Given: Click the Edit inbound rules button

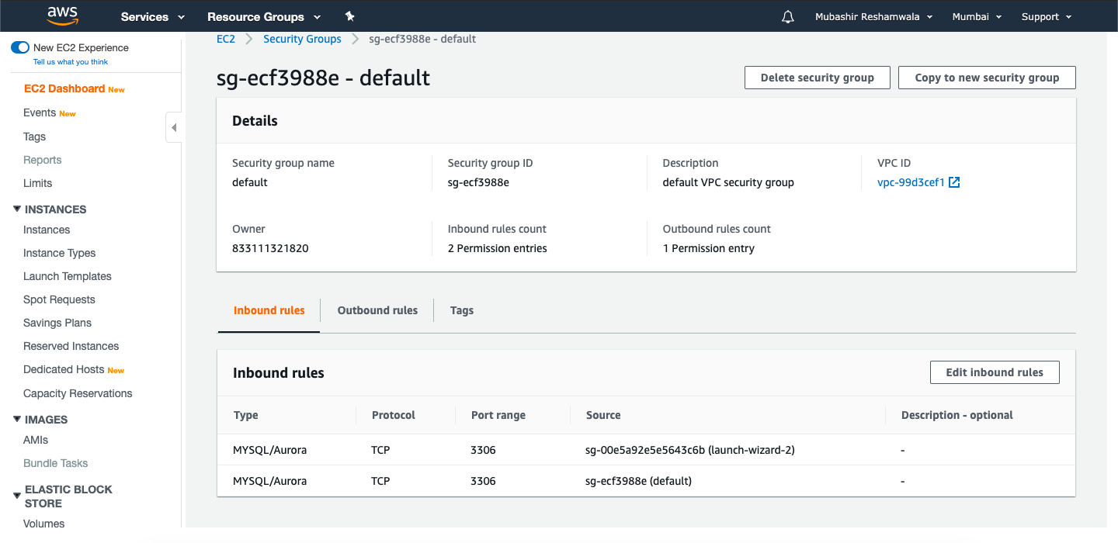Looking at the screenshot, I should point(995,372).
